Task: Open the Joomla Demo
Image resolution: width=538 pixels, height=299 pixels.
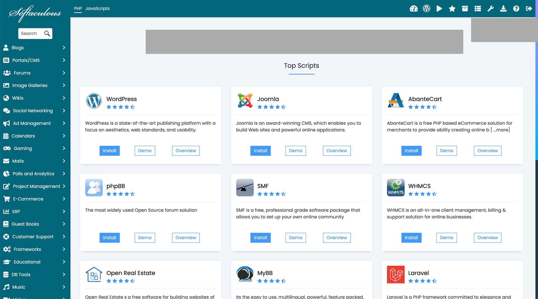Action: (296, 151)
